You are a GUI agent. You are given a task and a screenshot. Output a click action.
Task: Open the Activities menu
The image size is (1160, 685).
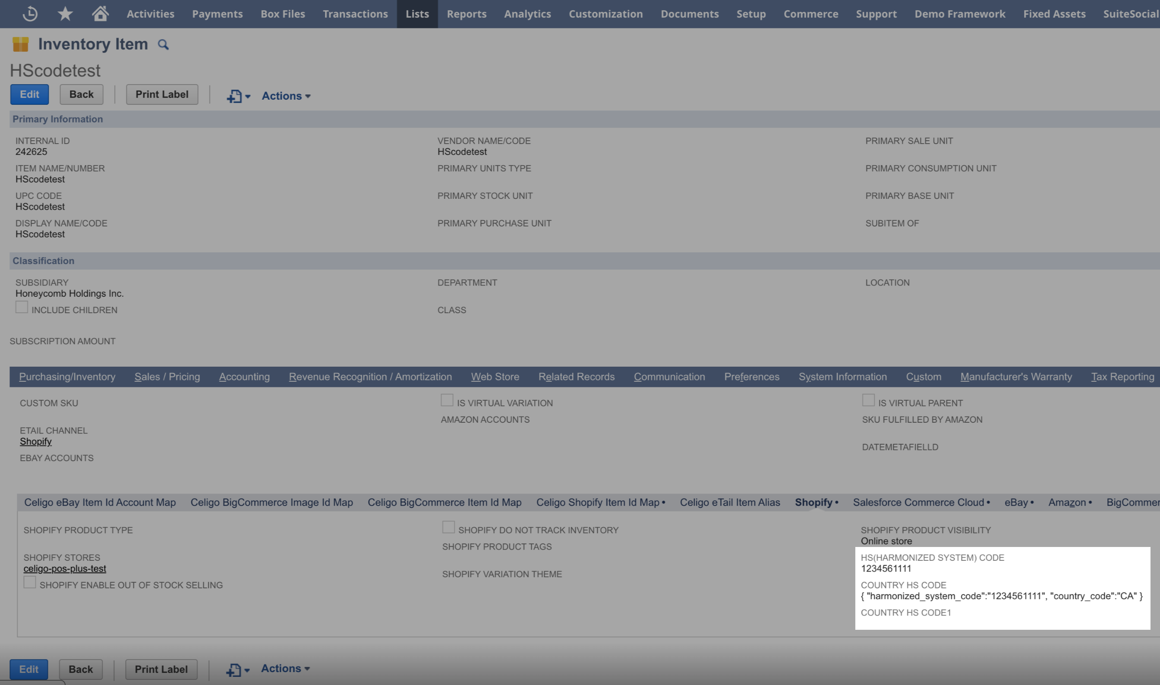(x=151, y=14)
